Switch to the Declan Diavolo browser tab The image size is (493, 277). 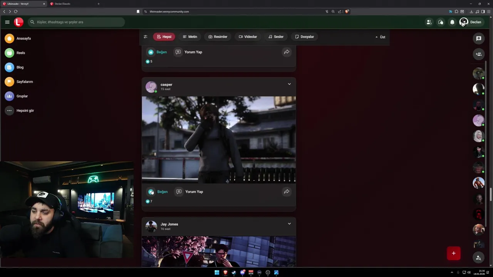pos(71,4)
